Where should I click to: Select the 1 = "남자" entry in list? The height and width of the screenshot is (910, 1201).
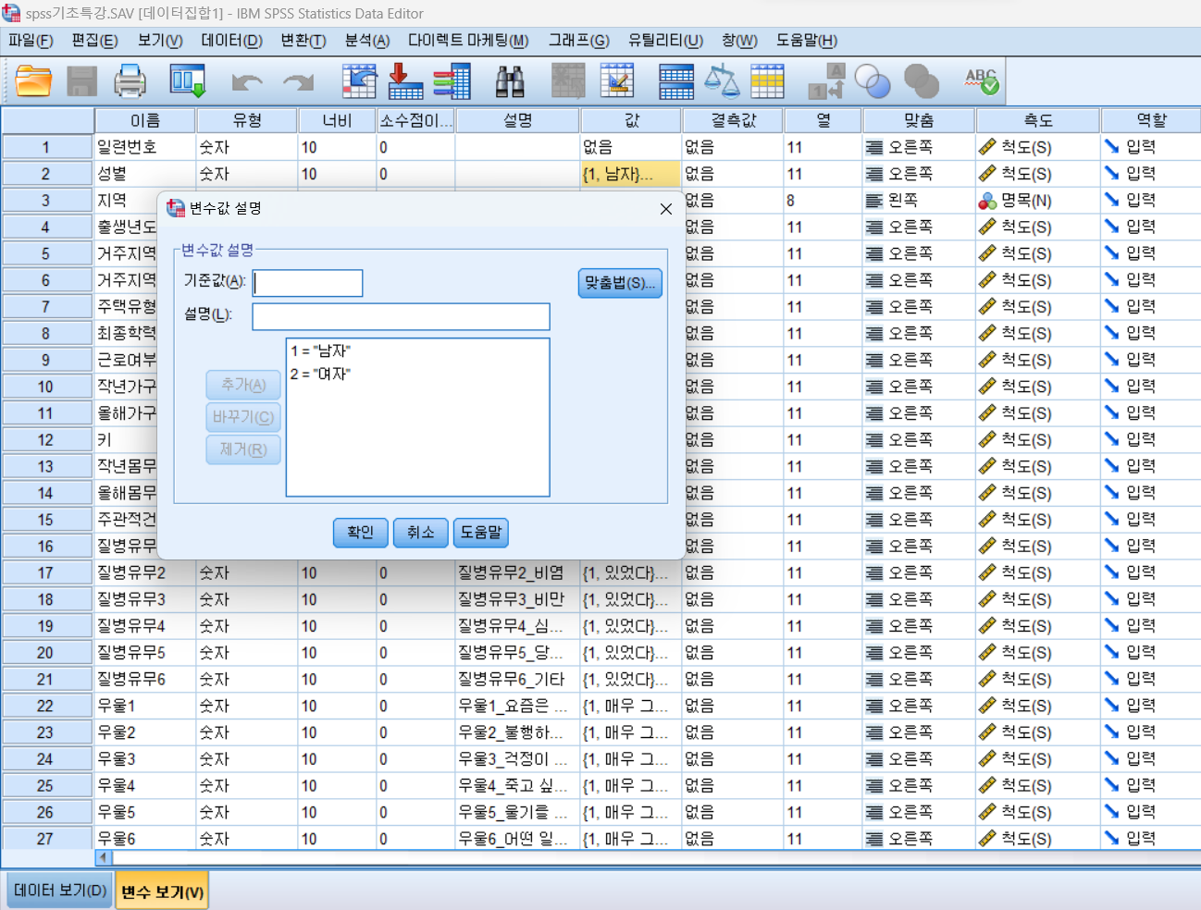coord(320,350)
